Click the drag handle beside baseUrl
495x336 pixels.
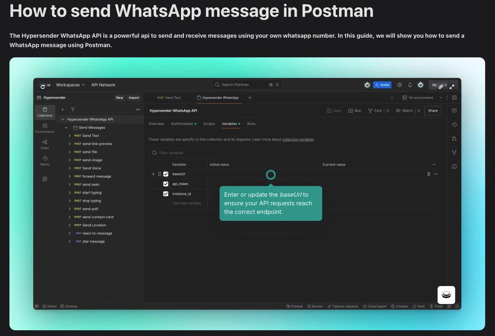tap(160, 174)
